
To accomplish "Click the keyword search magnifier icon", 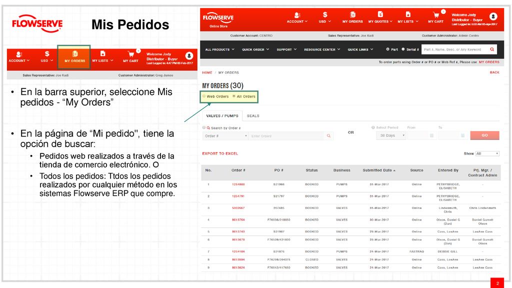I will [x=492, y=49].
